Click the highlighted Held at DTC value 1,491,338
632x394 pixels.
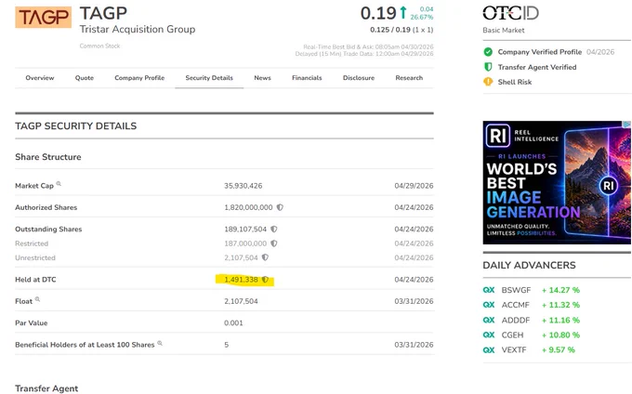241,280
